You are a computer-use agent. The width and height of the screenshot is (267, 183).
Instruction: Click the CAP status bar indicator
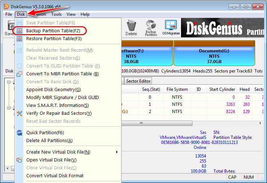[x=232, y=177]
